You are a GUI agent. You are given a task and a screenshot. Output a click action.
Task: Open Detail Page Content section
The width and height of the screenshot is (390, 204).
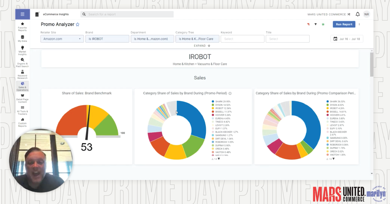click(x=22, y=98)
